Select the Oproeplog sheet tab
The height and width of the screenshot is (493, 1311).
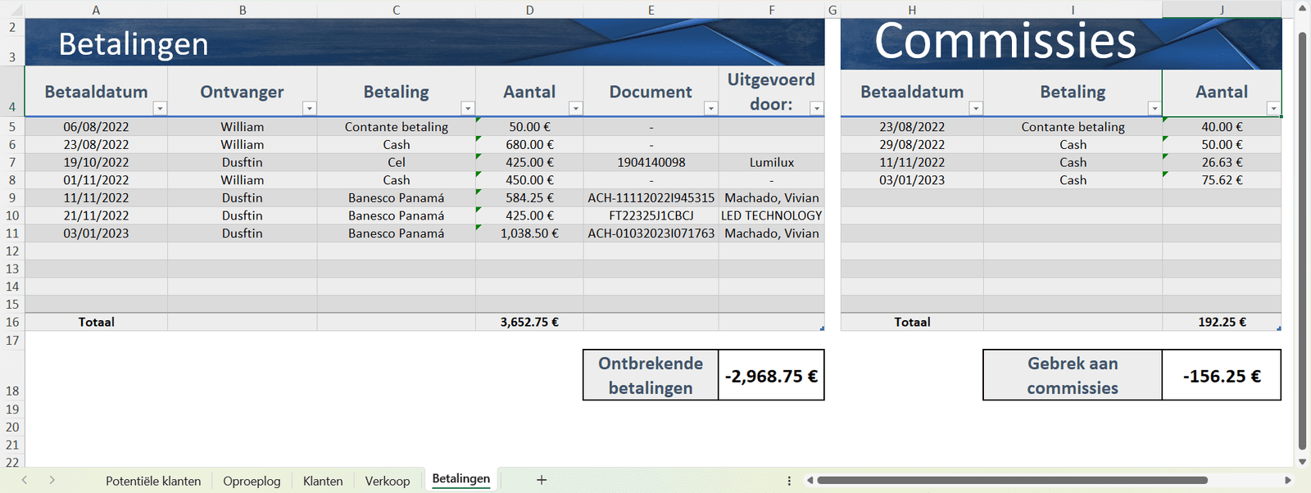tap(252, 481)
